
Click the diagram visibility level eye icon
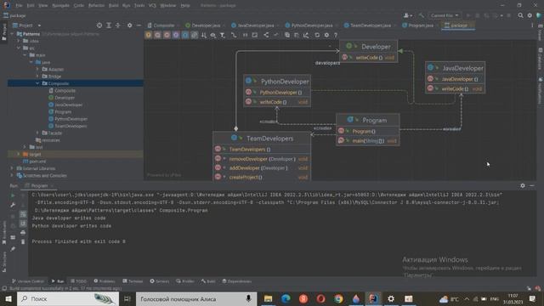pos(213,35)
